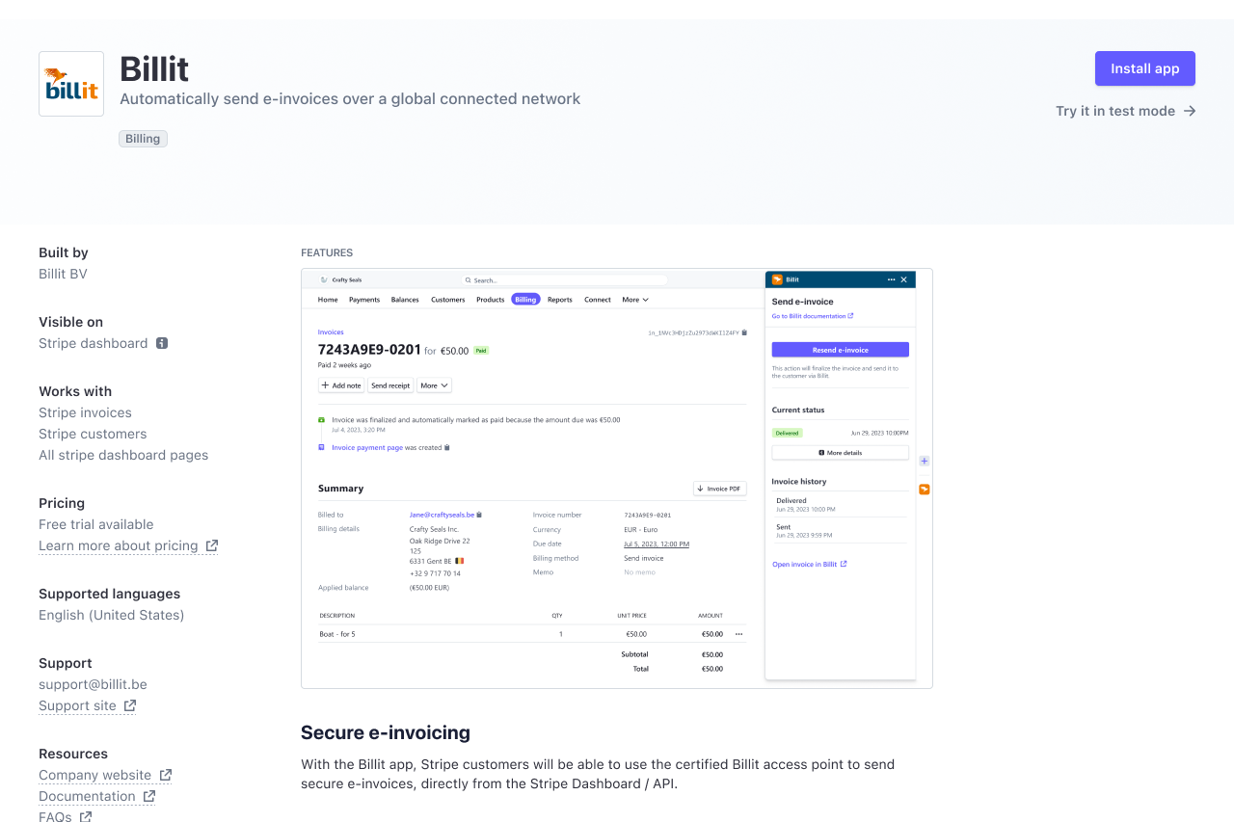Open the FAQs resource link
Screen dimensions: 1234x822
55,816
